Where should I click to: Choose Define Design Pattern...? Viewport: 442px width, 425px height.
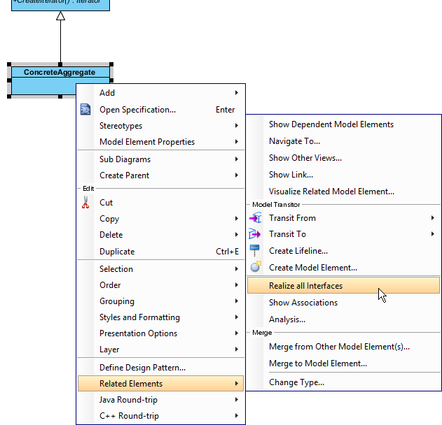click(160, 368)
